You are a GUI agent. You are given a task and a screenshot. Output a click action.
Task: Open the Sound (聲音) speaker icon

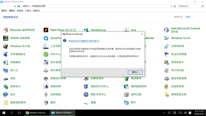pyautogui.click(x=46, y=103)
